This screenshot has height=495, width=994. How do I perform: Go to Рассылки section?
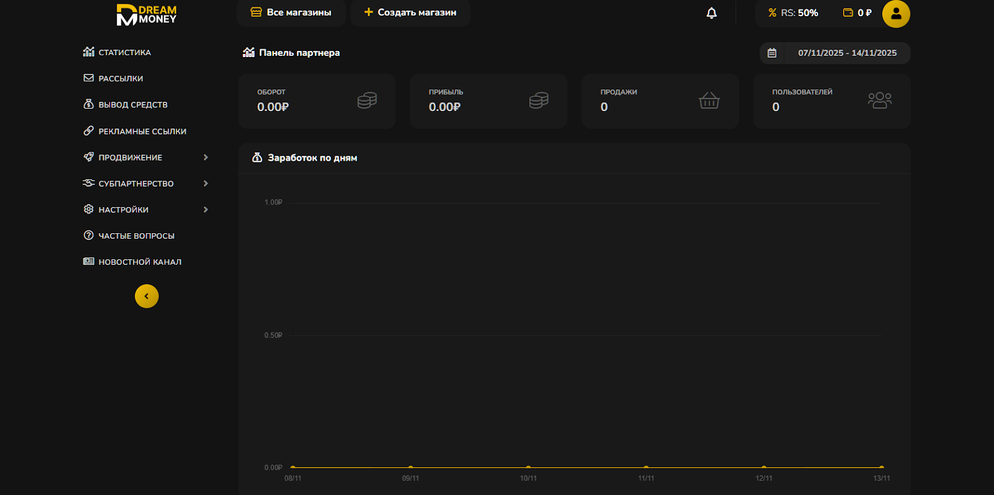[x=121, y=79]
